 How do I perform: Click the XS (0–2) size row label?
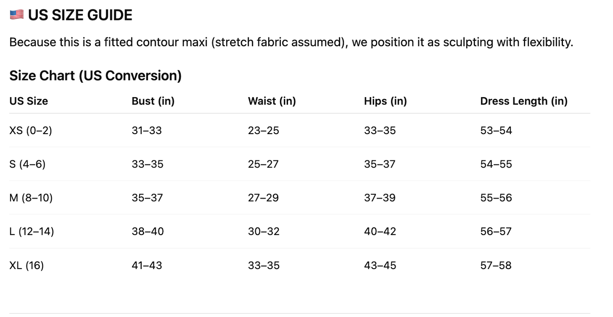31,130
